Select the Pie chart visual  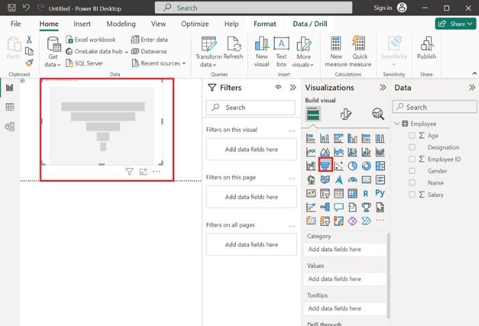tap(352, 166)
